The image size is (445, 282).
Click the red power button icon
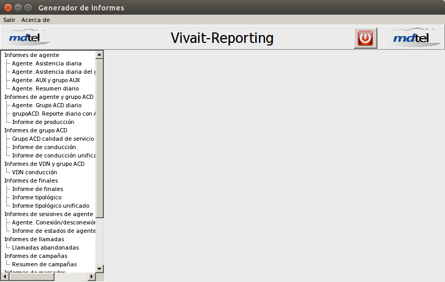click(365, 38)
